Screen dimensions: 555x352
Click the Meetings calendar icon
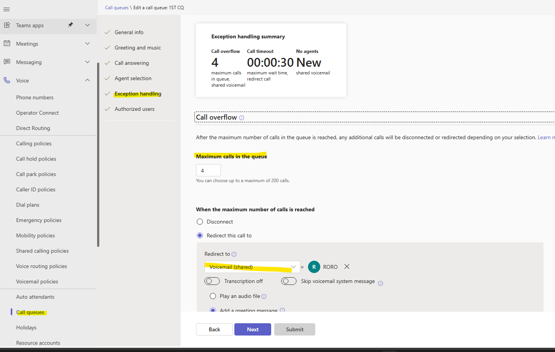click(x=7, y=43)
